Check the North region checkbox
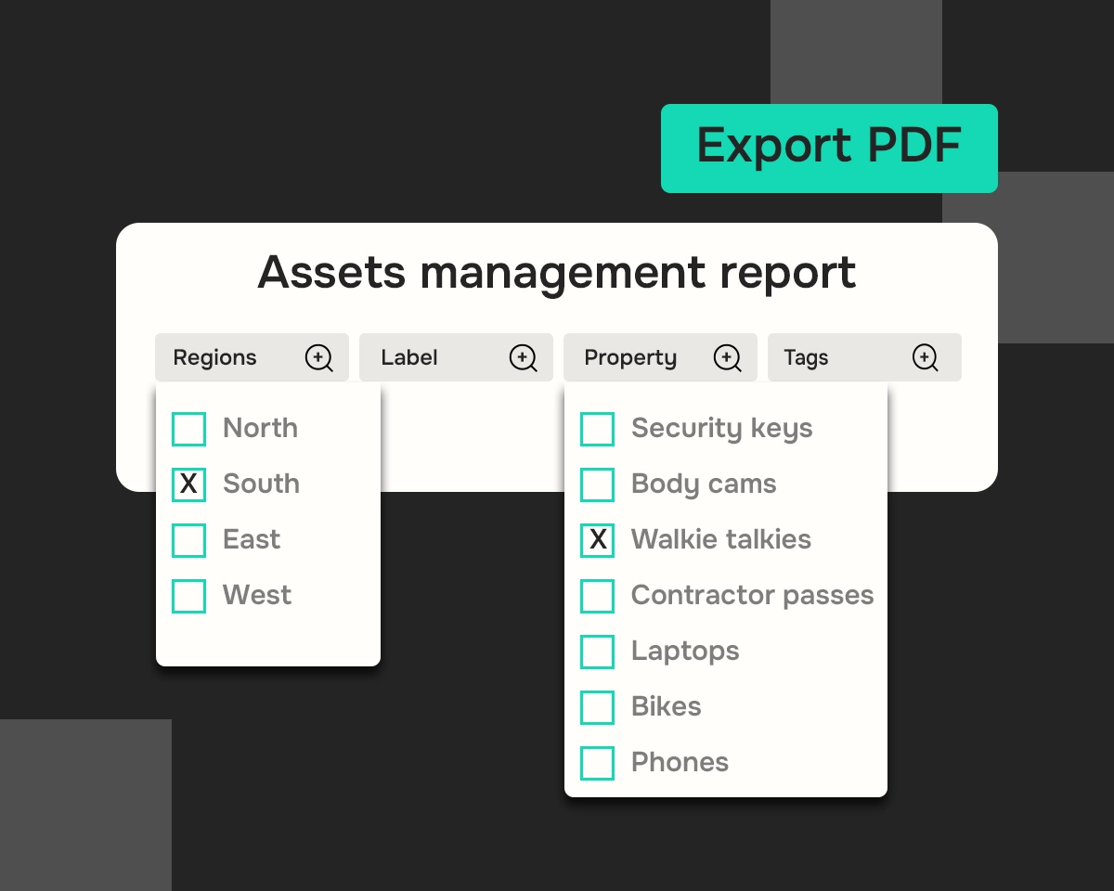 point(188,429)
